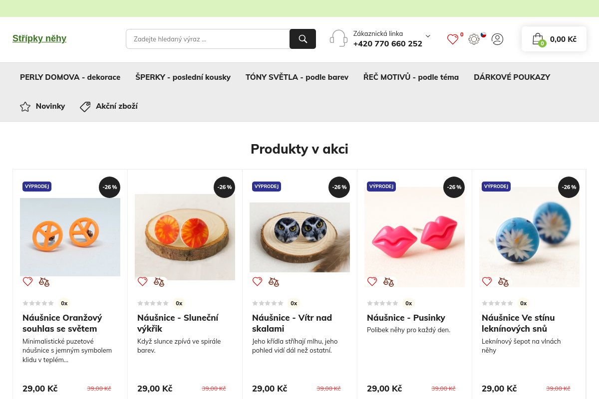
Task: Open TÓNY SVĚTLA - podle barev menu
Action: coord(297,77)
